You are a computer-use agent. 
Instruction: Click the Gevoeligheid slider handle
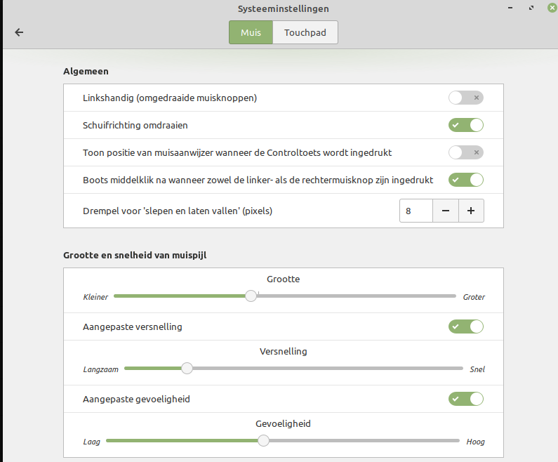tap(263, 441)
